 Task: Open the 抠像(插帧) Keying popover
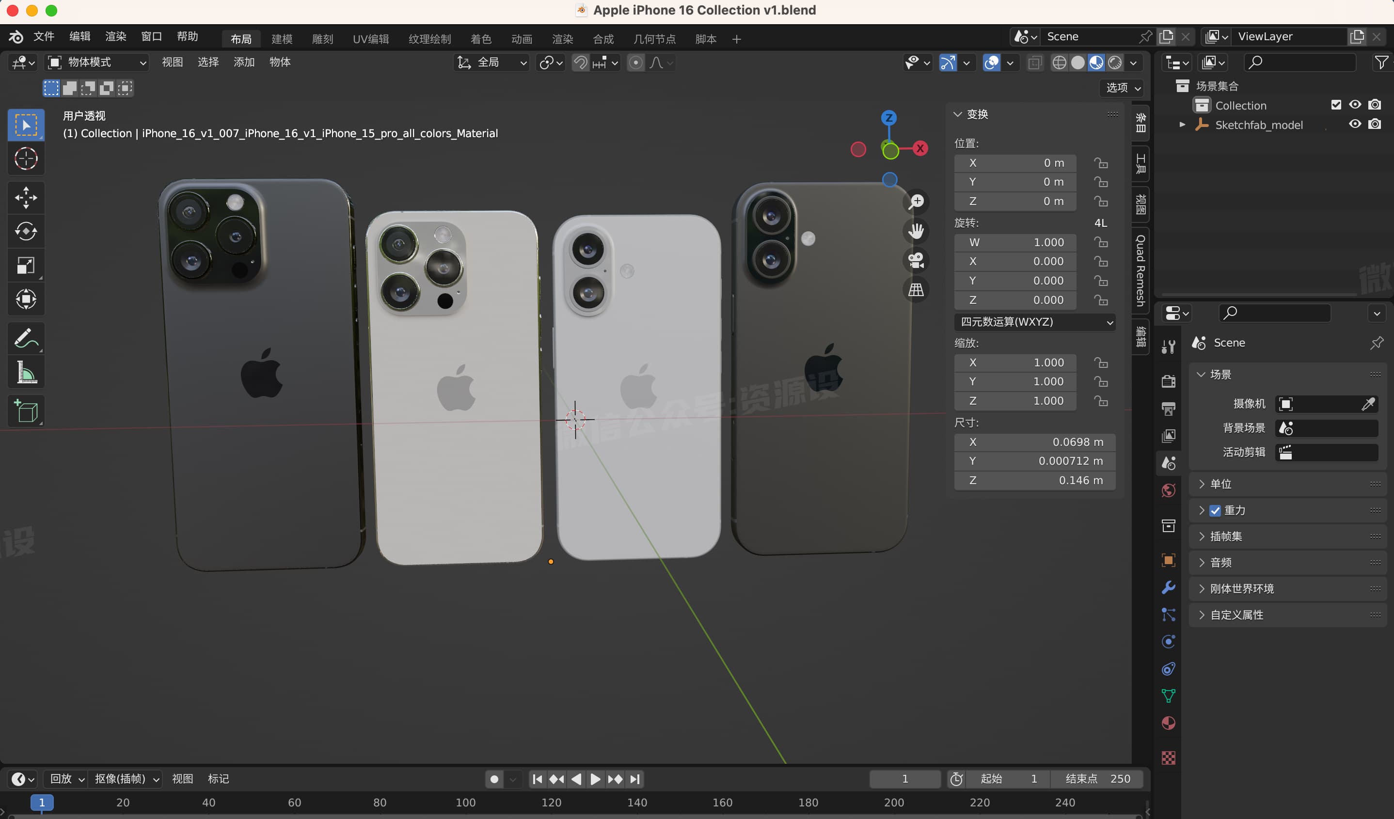click(x=127, y=779)
